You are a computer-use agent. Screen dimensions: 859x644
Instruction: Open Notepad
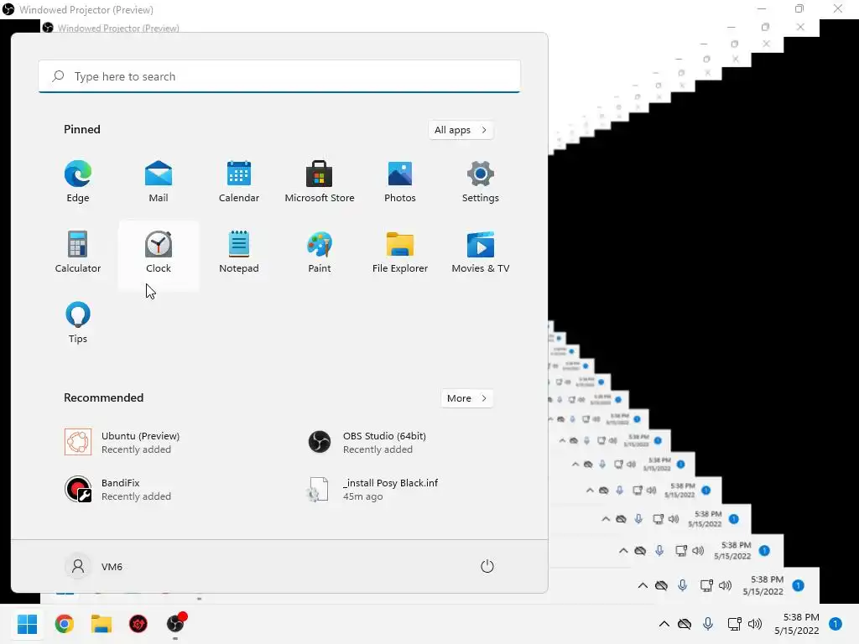pos(239,252)
